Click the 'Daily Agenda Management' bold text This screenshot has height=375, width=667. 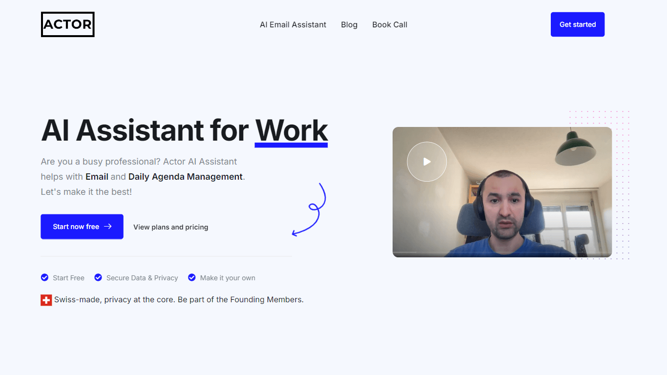[186, 177]
